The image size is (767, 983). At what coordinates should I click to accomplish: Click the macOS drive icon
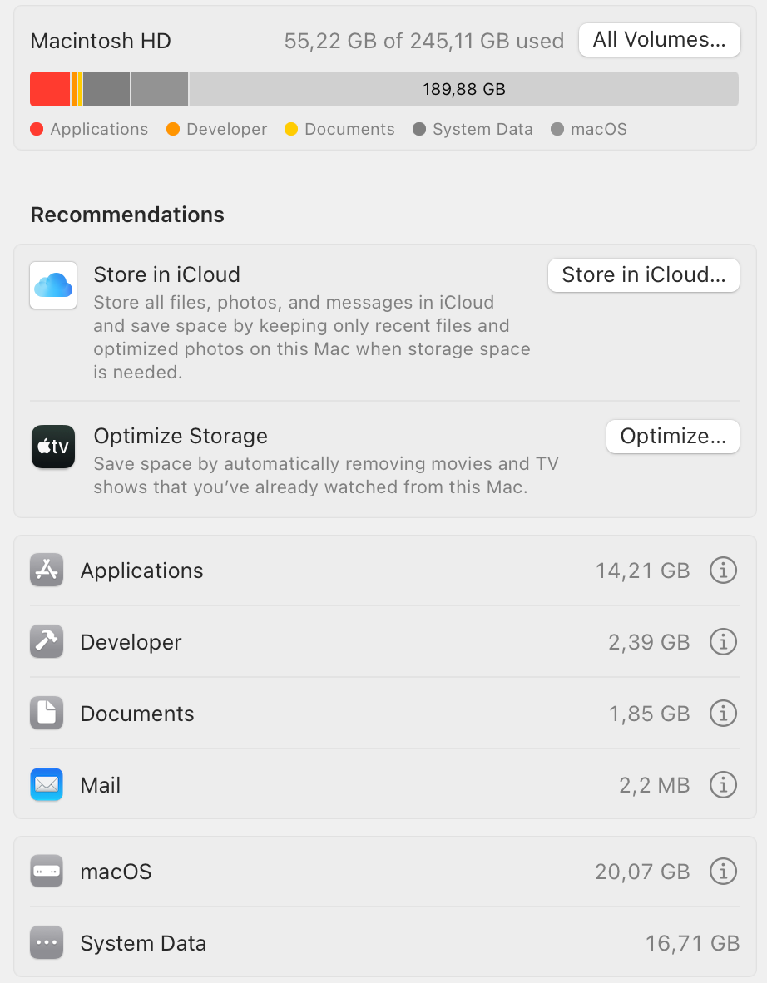pos(47,871)
